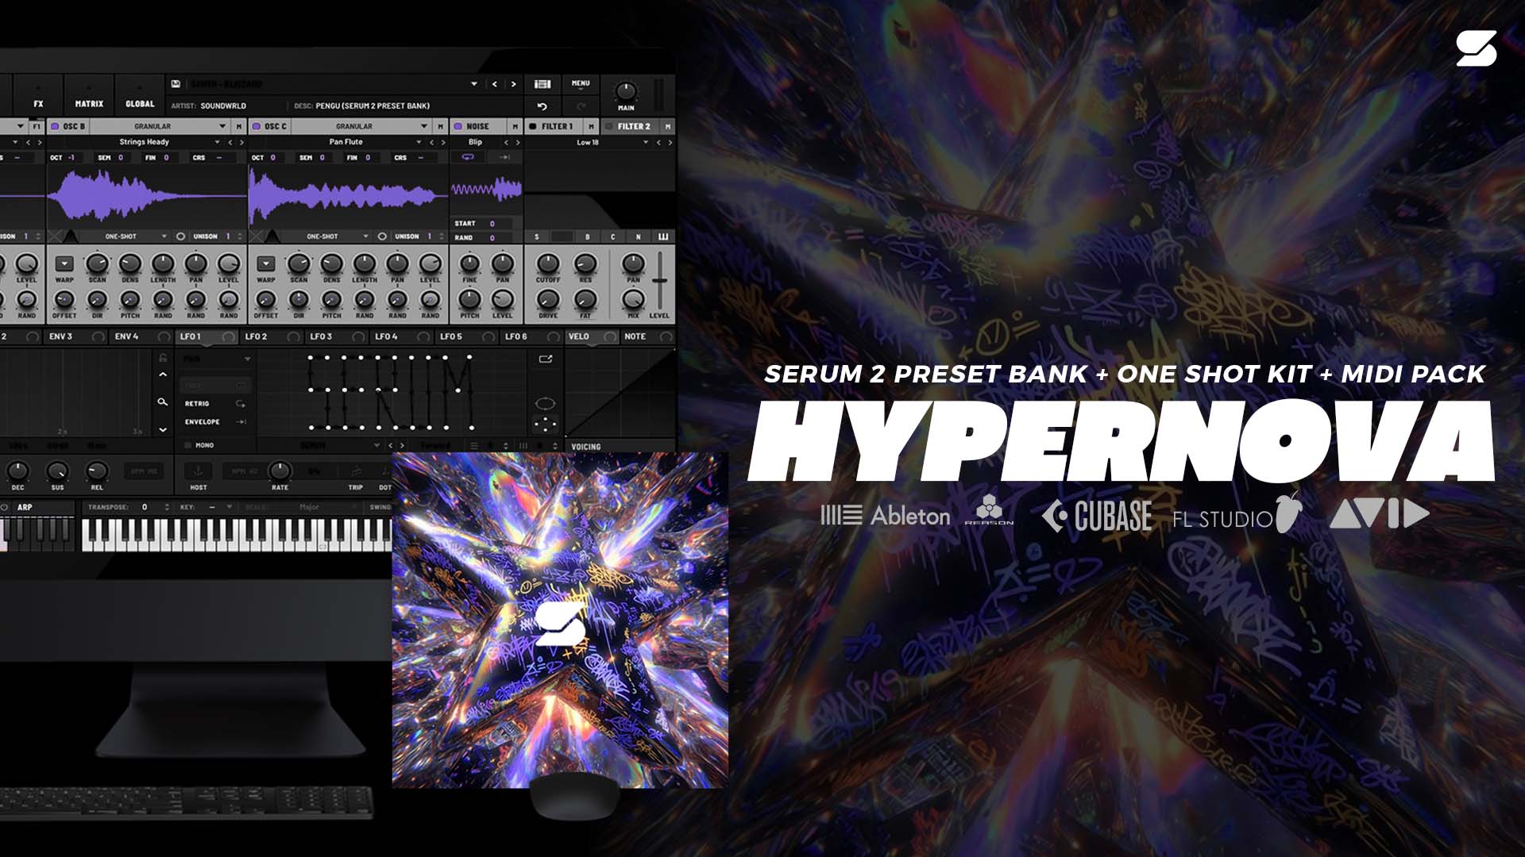Open the Low 18 filter type dropdown
The image size is (1525, 857).
(646, 143)
